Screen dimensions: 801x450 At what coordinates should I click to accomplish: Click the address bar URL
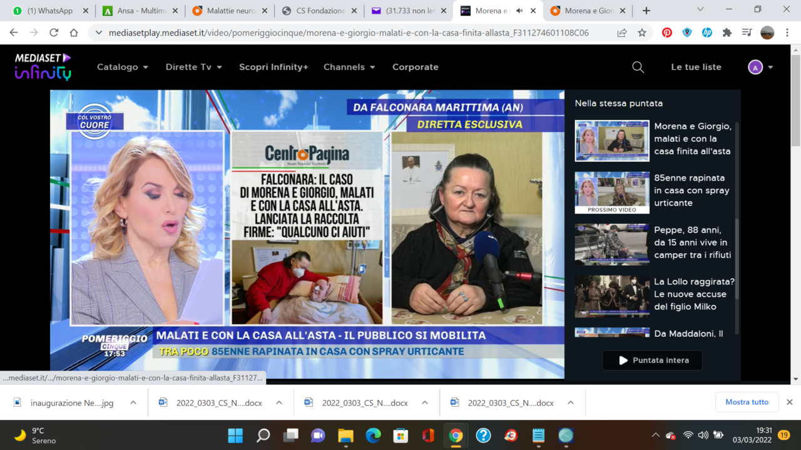(349, 32)
